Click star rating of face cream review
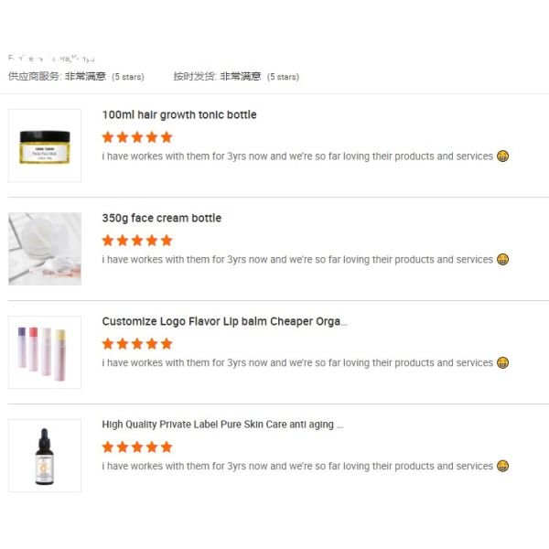Viewport: 549px width, 549px height. pos(137,241)
